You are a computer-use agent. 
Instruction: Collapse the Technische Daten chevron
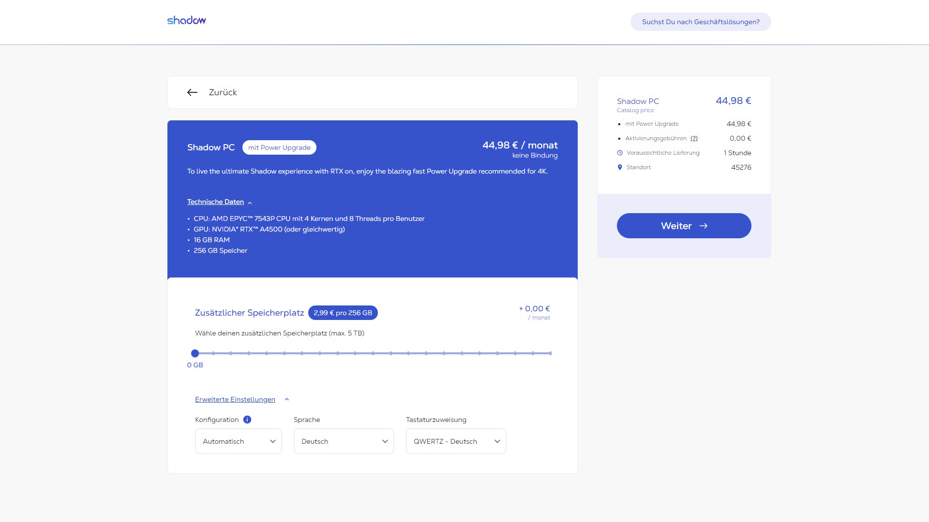[x=250, y=203]
